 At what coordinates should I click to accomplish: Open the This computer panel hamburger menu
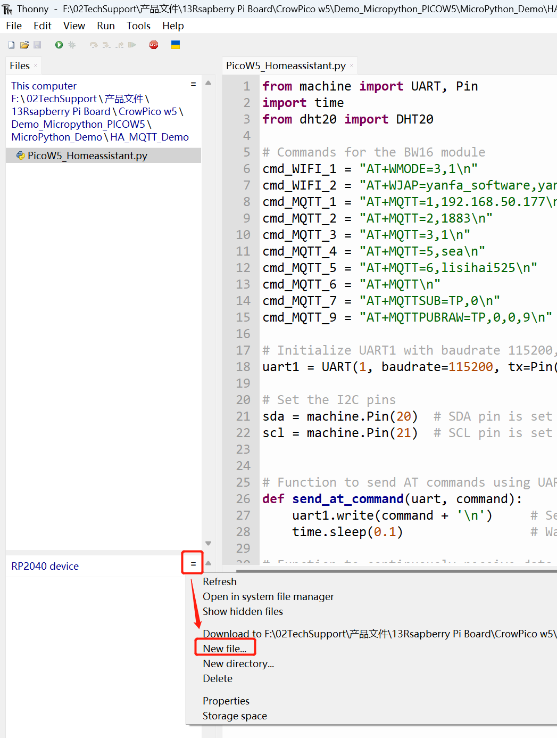(193, 84)
